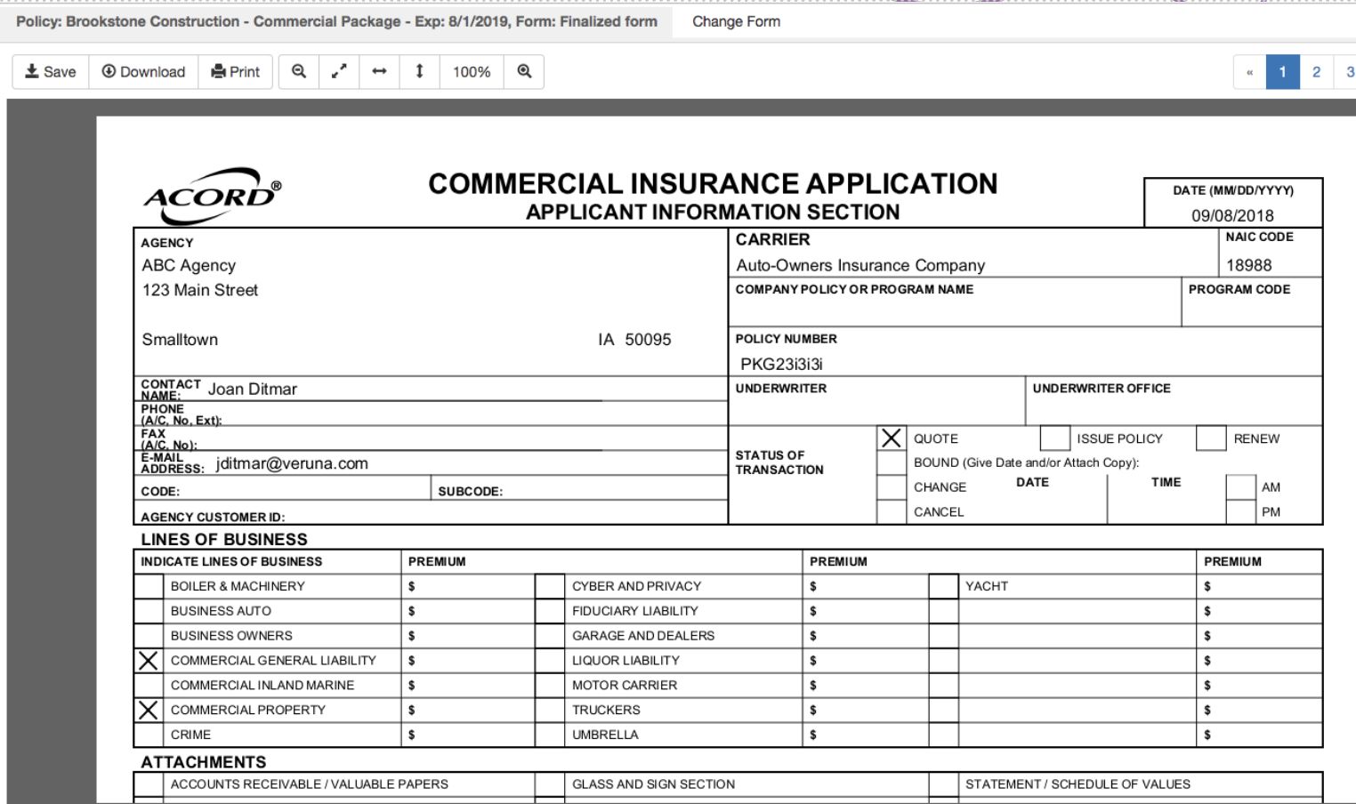Screen dimensions: 1356x804
Task: Check the Commercial Inland Marine checkbox
Action: pyautogui.click(x=149, y=686)
